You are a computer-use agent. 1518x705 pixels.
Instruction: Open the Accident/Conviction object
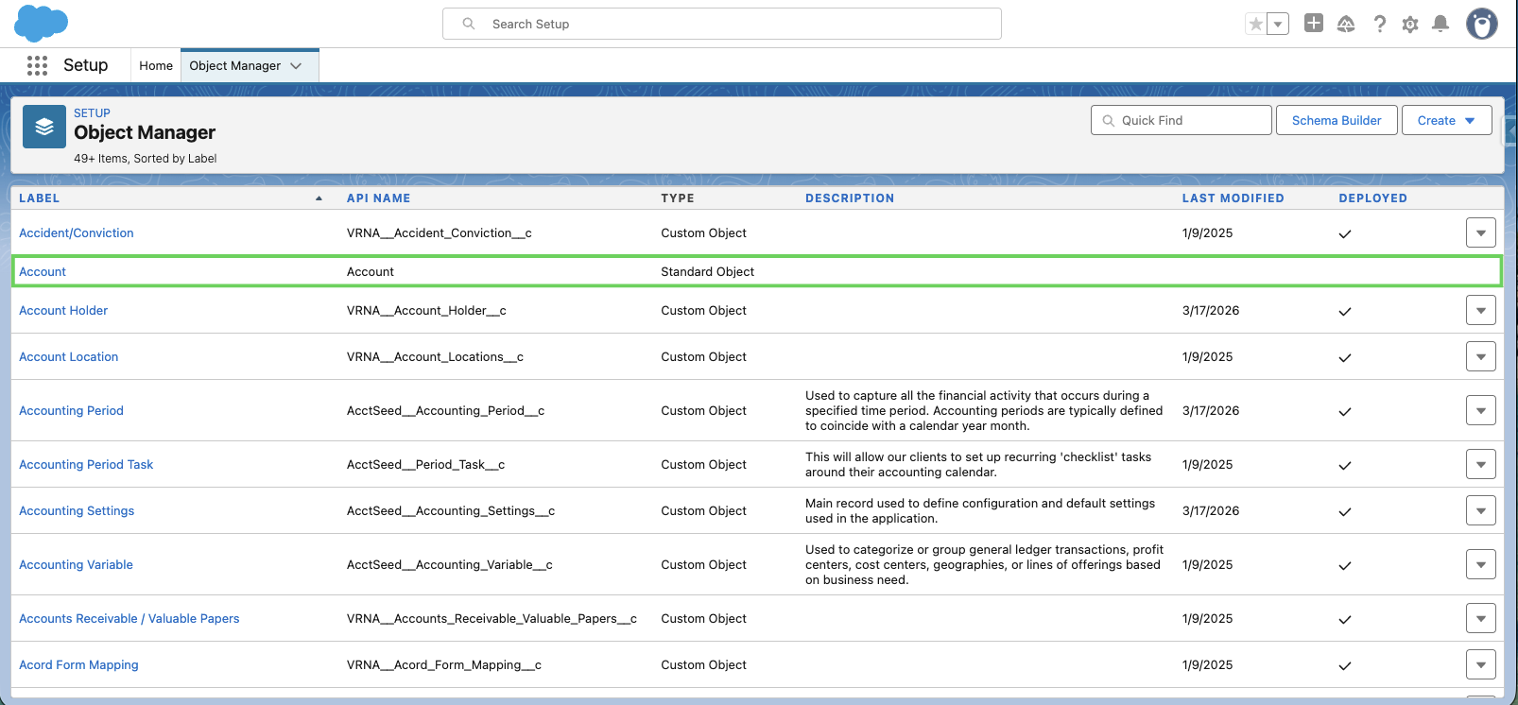(77, 233)
